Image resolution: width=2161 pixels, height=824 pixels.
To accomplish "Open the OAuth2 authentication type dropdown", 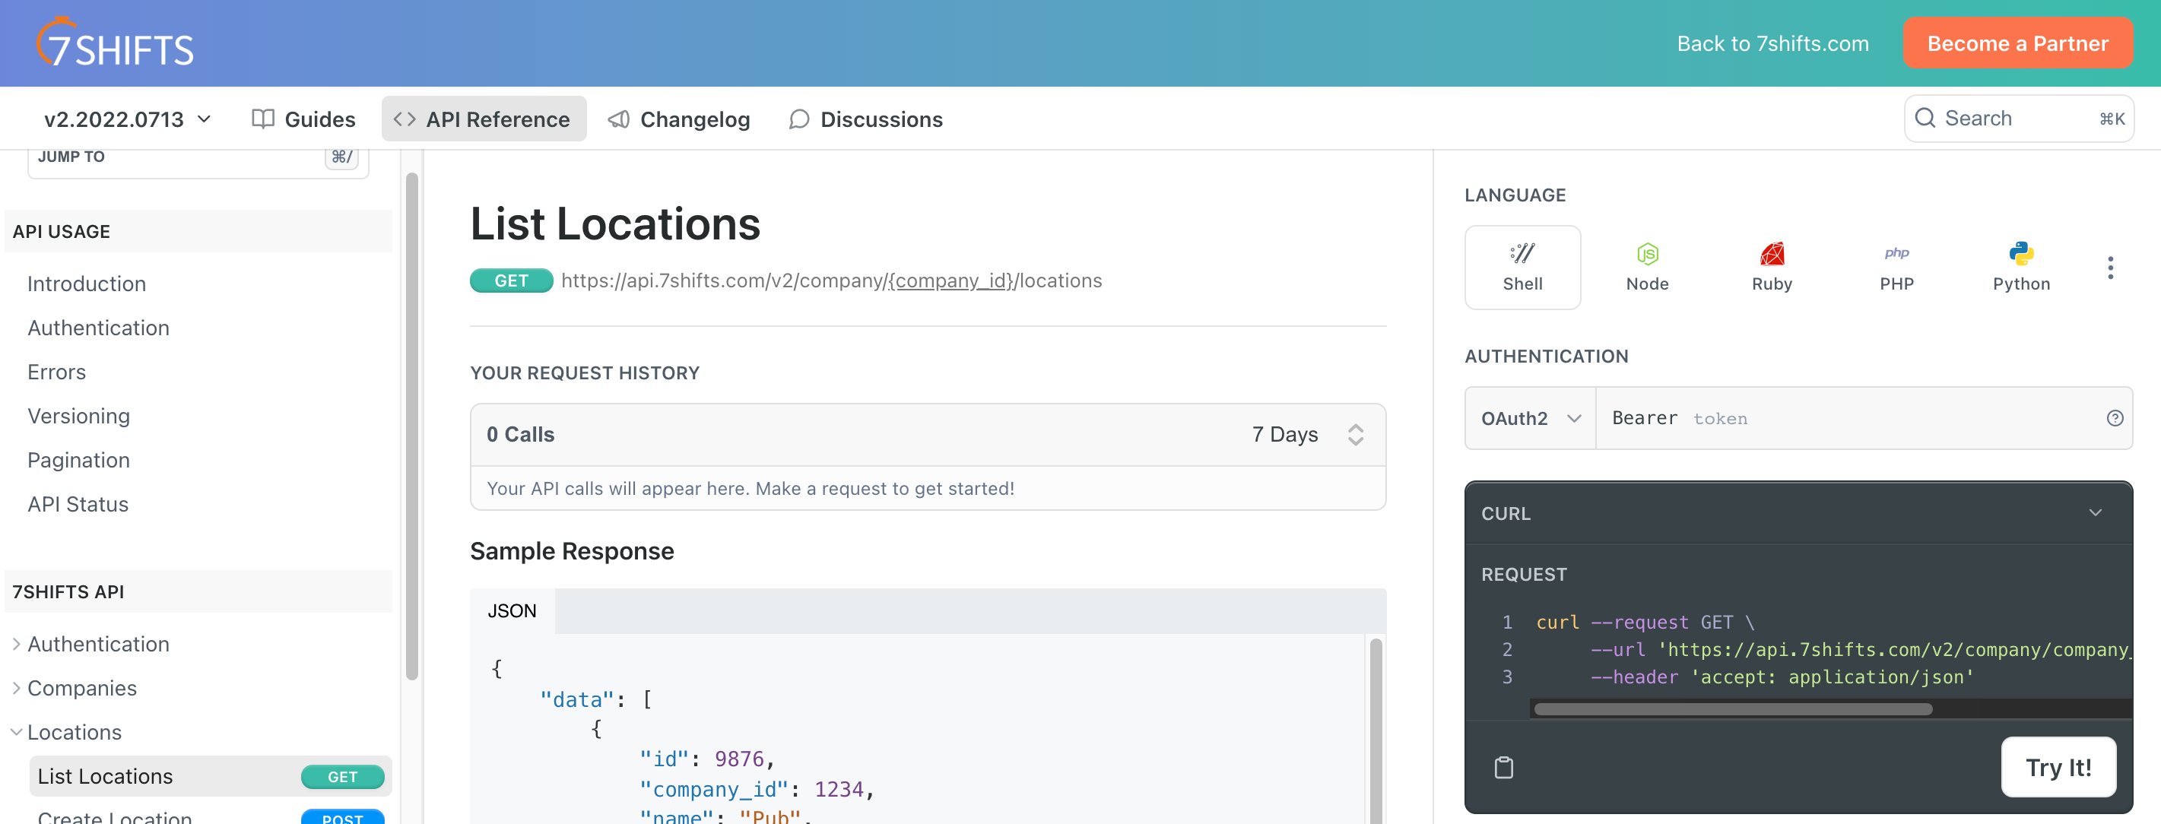I will coord(1529,418).
